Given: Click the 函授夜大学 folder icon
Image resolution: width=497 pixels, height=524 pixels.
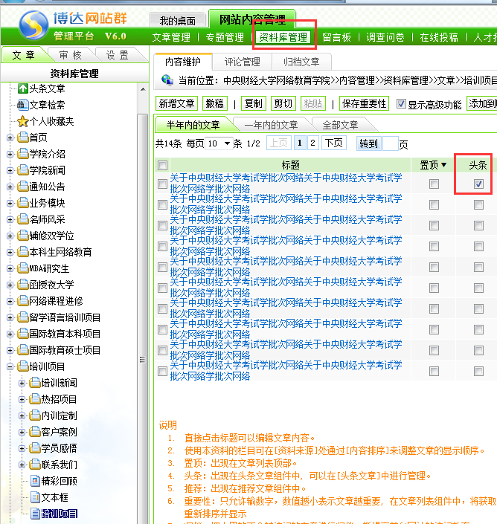Looking at the screenshot, I should (23, 285).
